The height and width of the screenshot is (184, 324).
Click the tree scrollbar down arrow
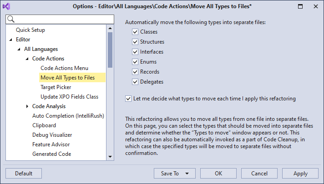point(110,157)
